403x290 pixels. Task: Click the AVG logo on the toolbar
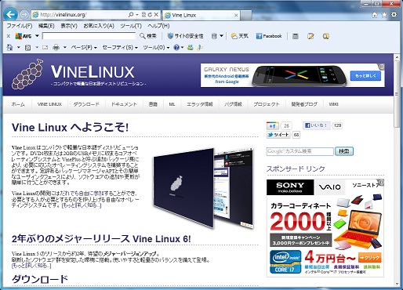[x=24, y=36]
